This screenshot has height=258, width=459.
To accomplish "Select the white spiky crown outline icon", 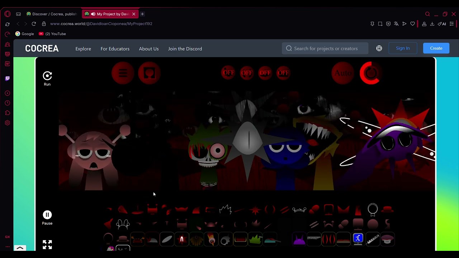I will pos(226,209).
